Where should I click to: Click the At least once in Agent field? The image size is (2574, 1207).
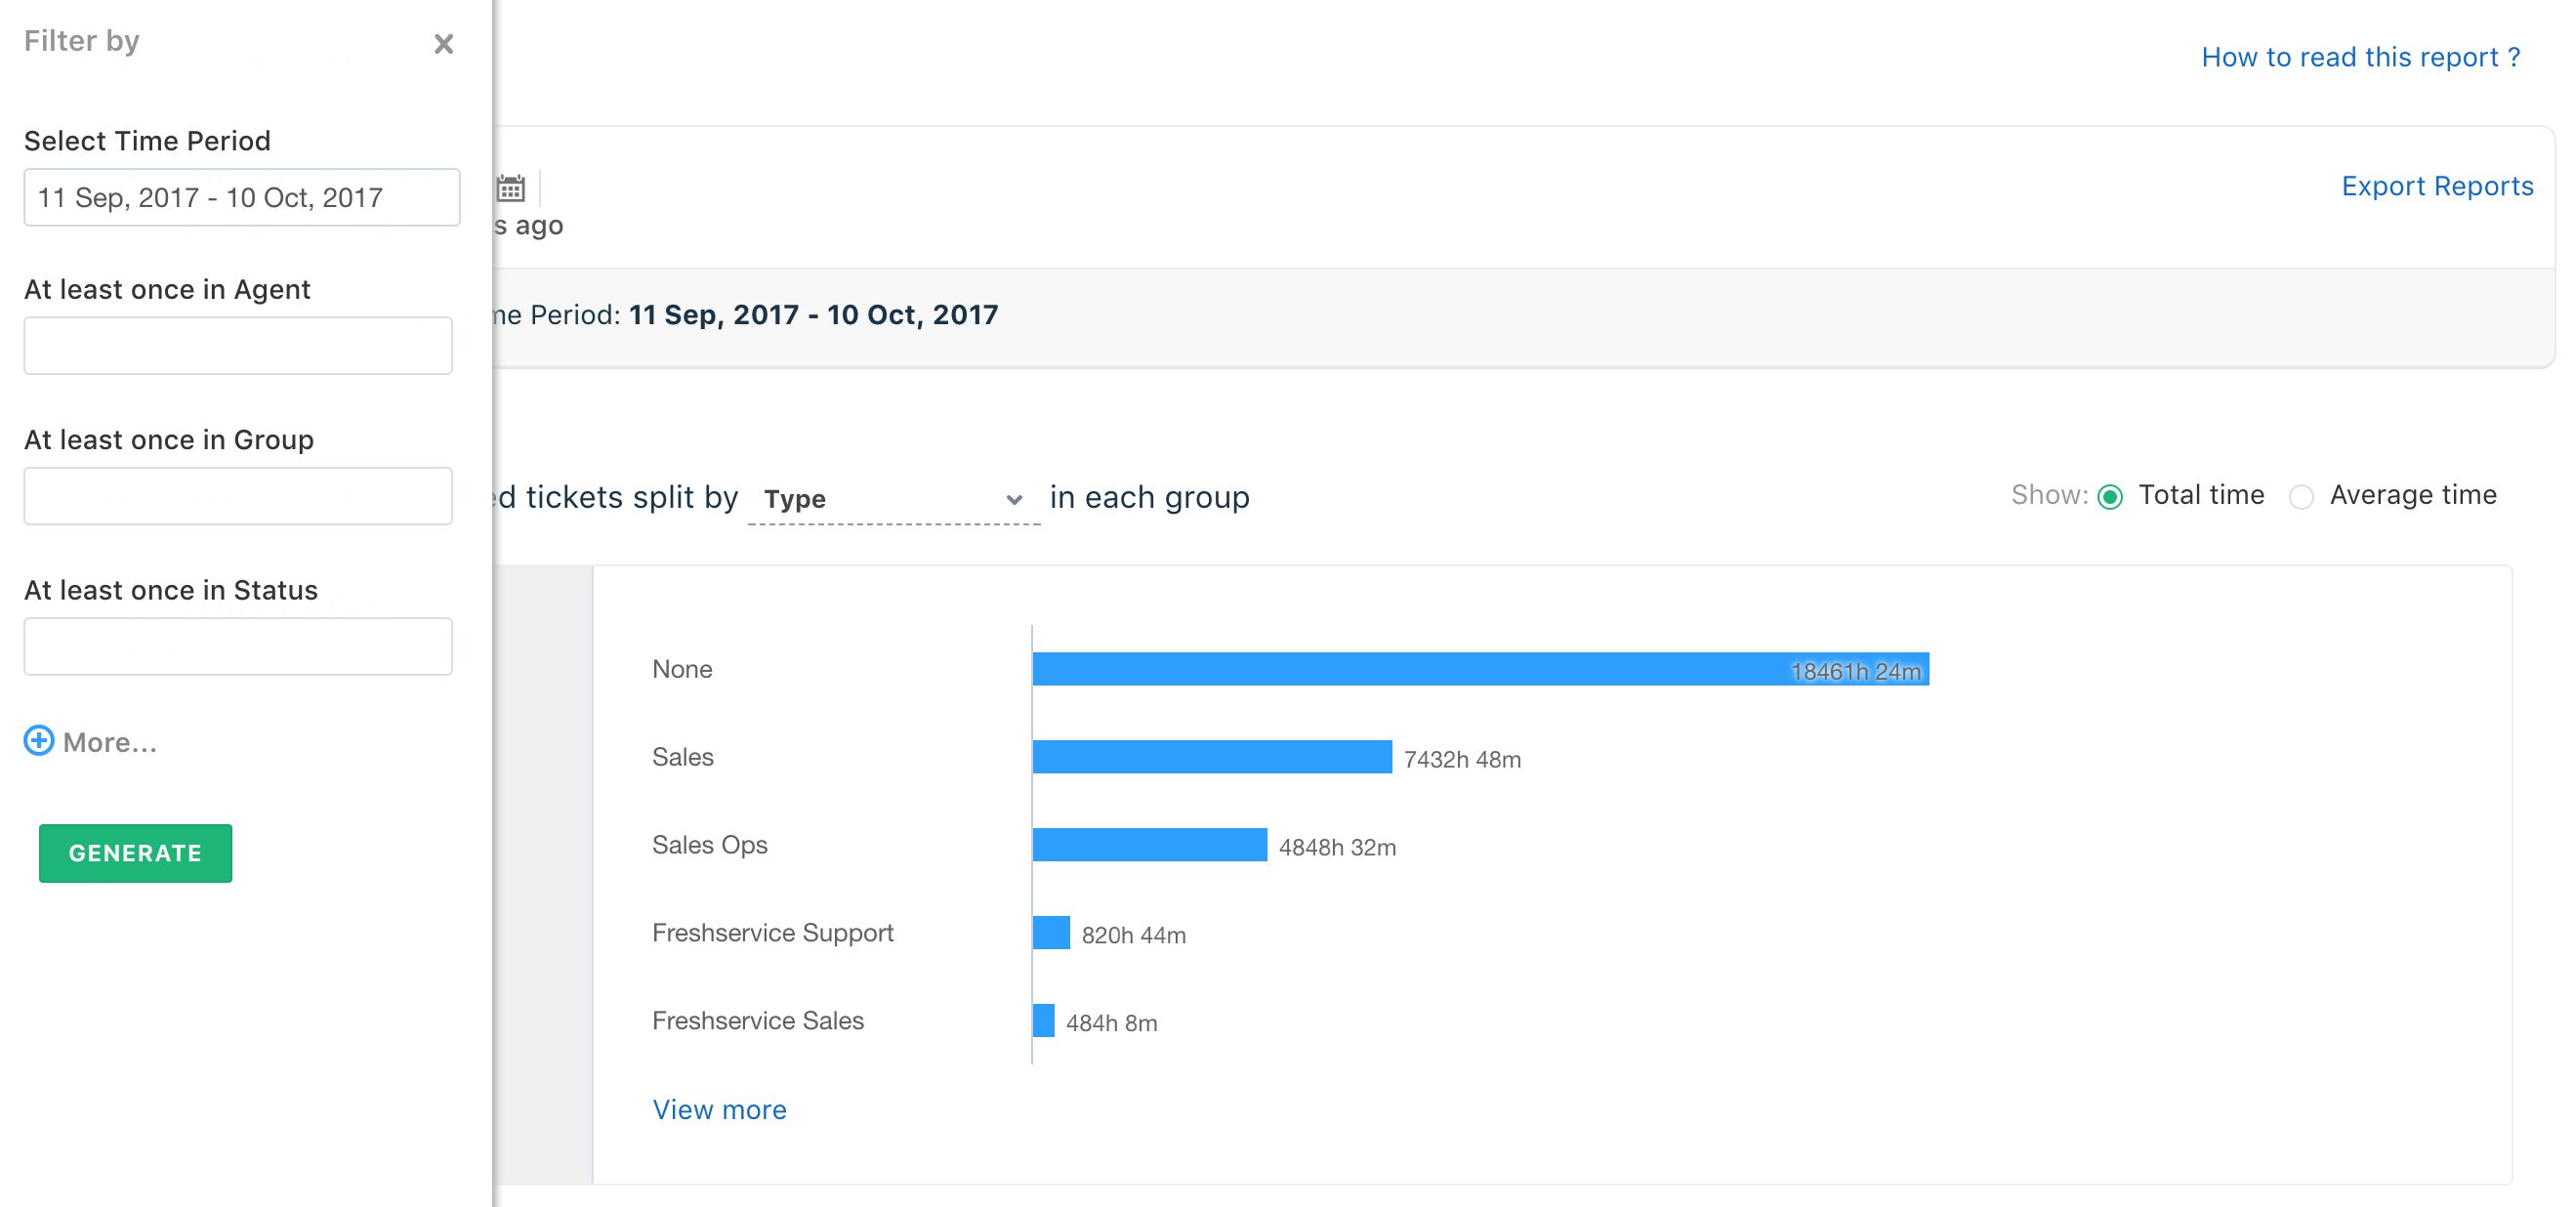coord(238,346)
